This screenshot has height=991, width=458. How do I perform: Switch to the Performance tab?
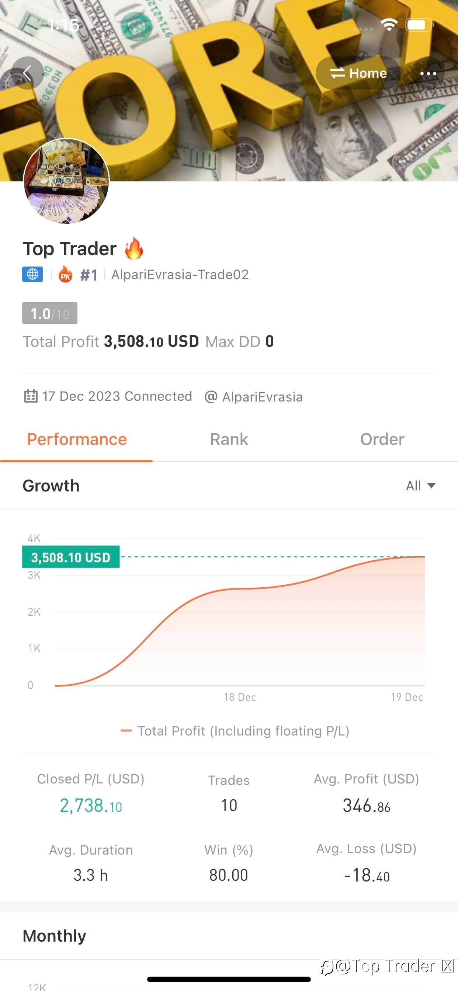click(x=77, y=439)
